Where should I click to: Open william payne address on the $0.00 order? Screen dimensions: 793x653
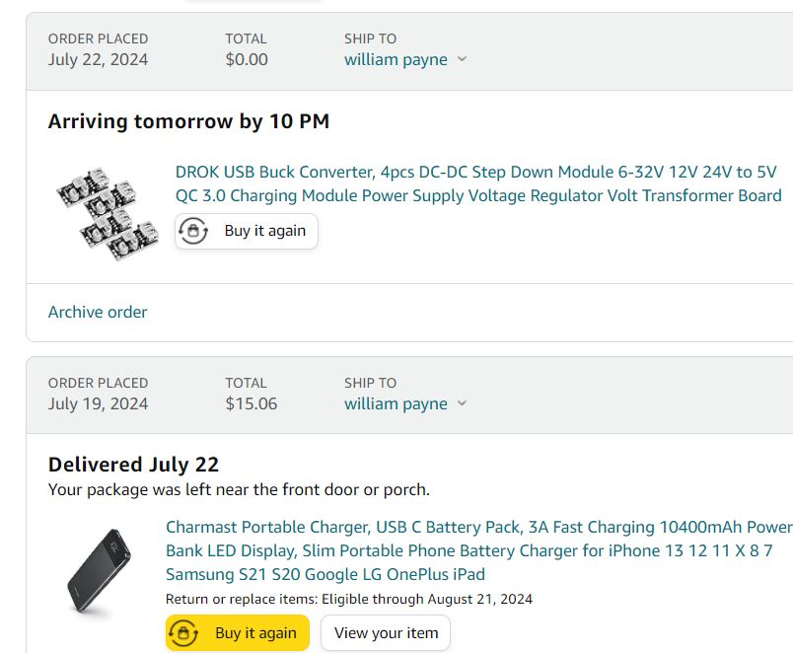[396, 60]
